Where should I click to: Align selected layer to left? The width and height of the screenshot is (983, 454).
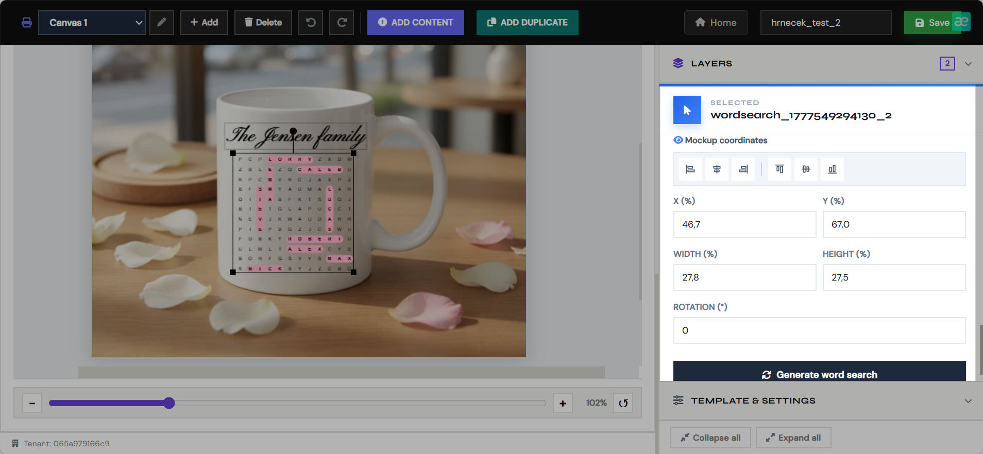coord(690,169)
